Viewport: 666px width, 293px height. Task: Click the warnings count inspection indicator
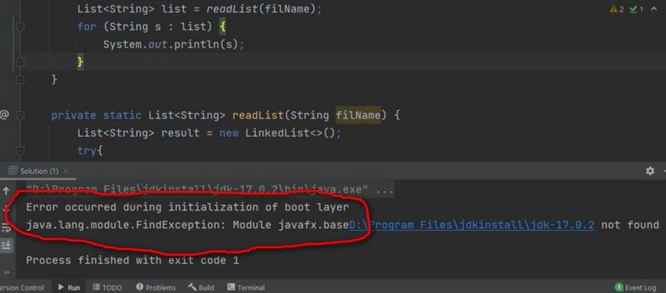pos(617,9)
